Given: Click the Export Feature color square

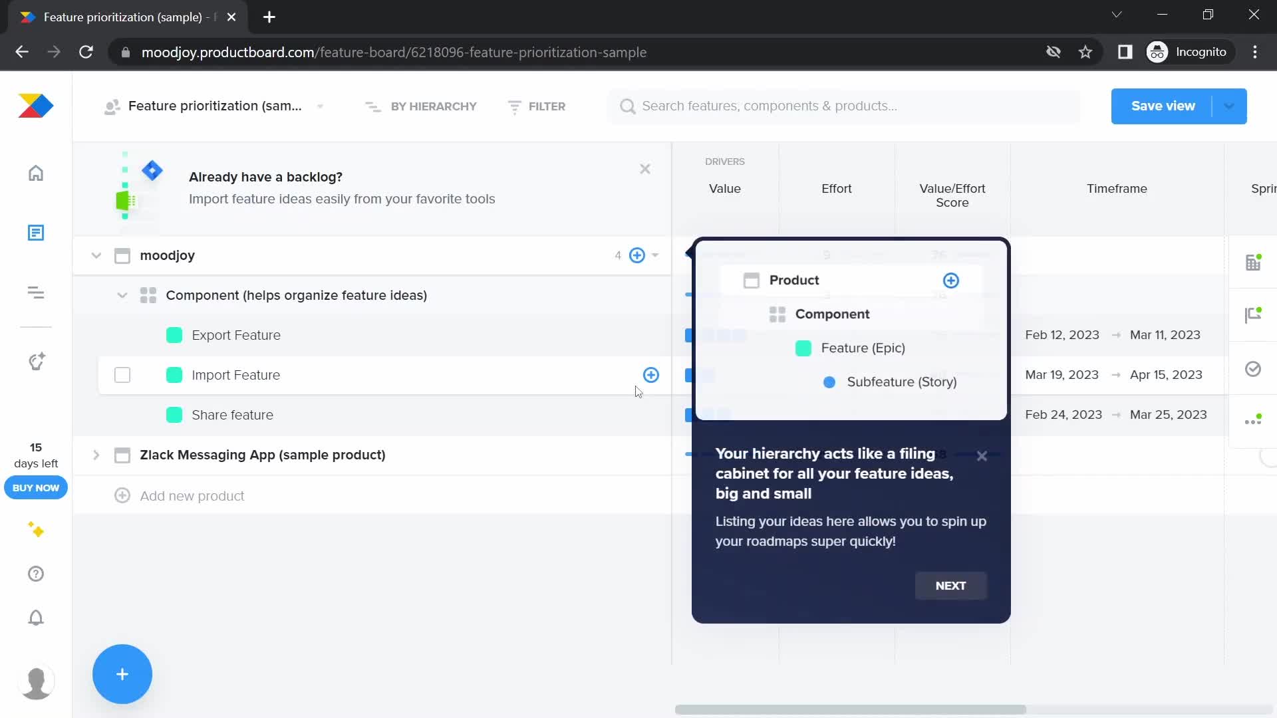Looking at the screenshot, I should (174, 335).
